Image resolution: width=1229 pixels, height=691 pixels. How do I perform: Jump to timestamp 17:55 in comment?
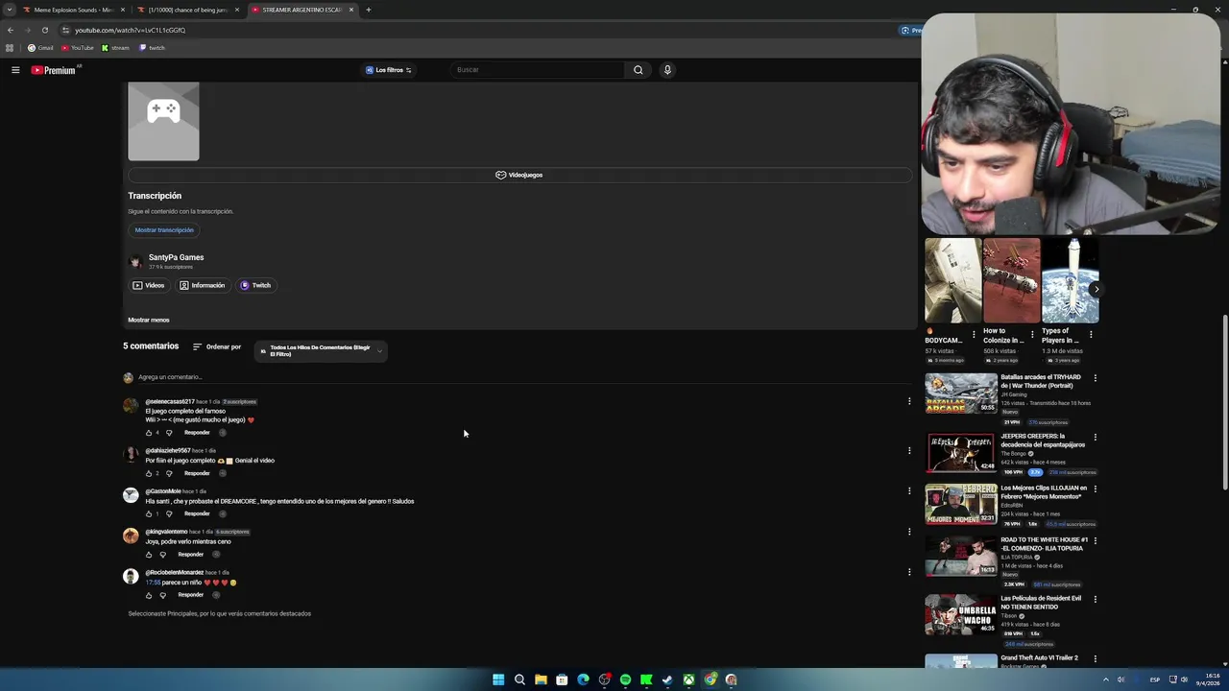point(153,583)
